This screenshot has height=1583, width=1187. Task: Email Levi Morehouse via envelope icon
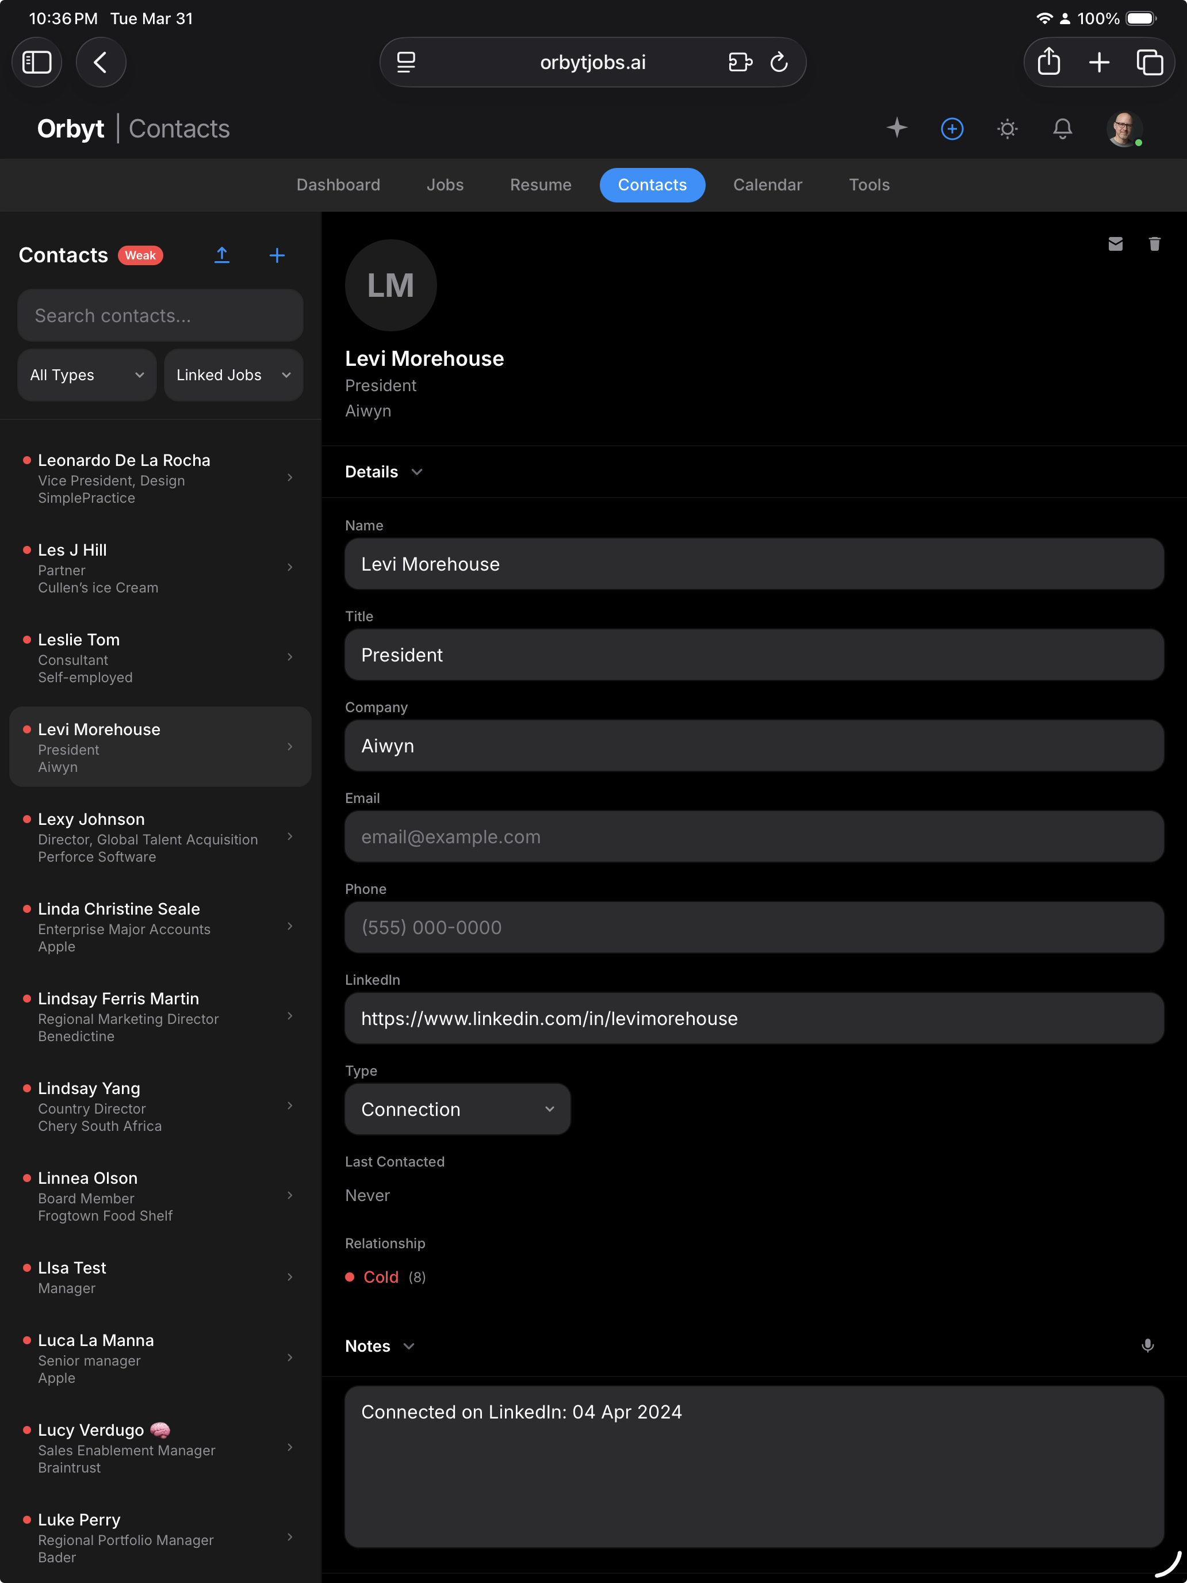(x=1116, y=244)
